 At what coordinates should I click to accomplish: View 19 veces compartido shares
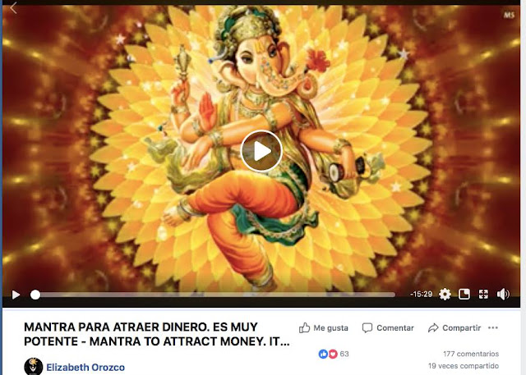coord(464,366)
